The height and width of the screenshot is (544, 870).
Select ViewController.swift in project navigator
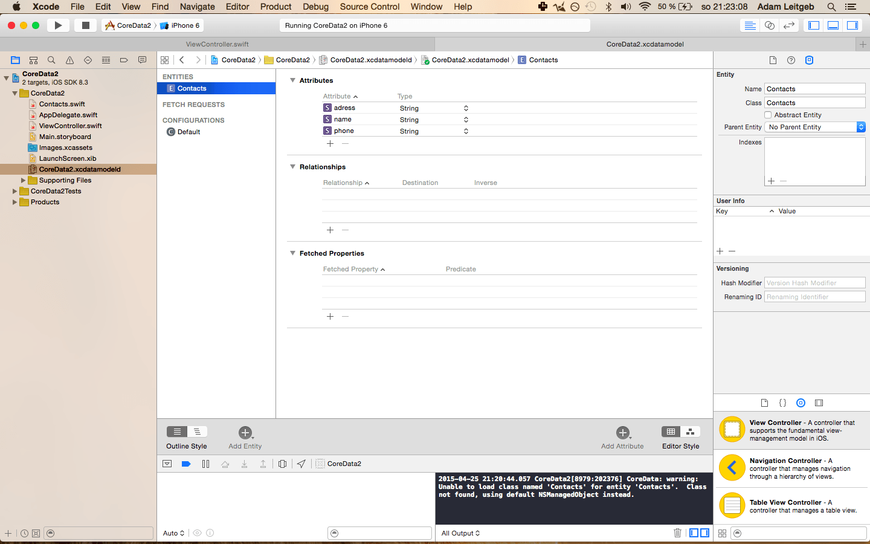point(70,126)
